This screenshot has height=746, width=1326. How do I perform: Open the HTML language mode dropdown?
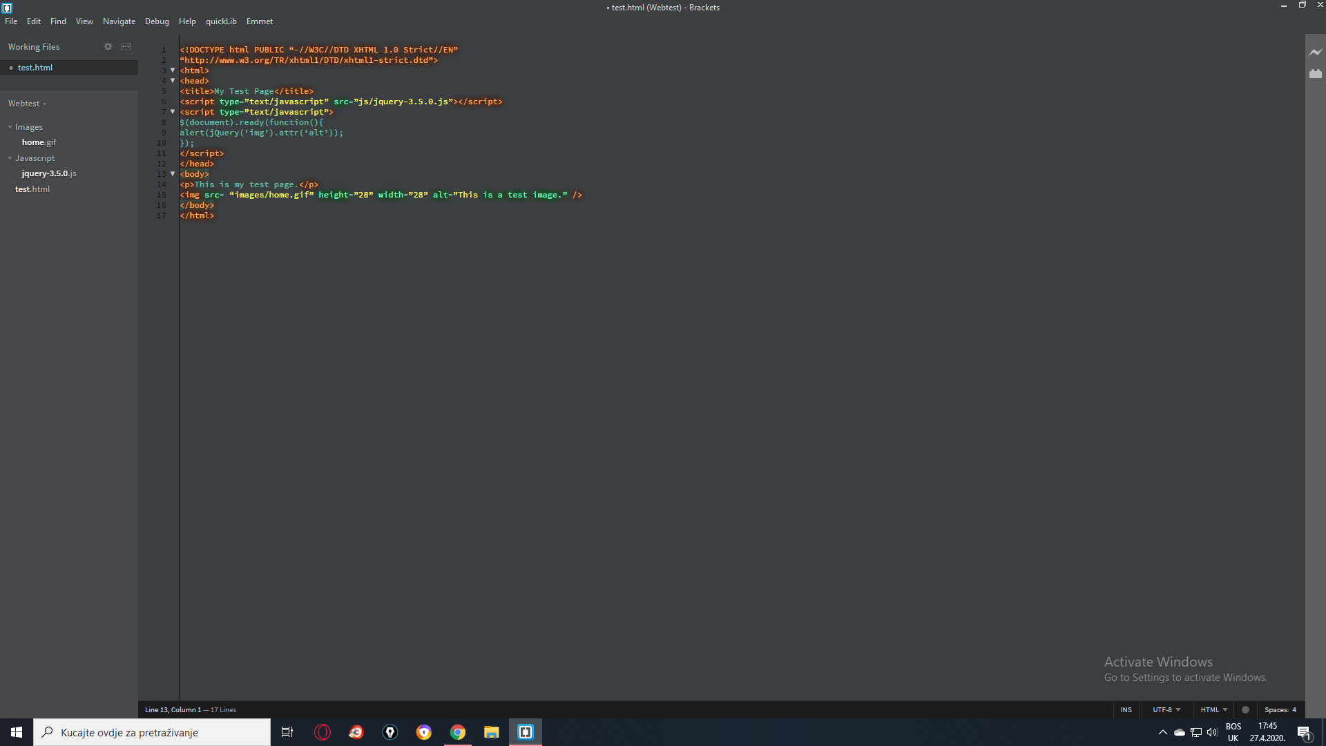[x=1213, y=709]
